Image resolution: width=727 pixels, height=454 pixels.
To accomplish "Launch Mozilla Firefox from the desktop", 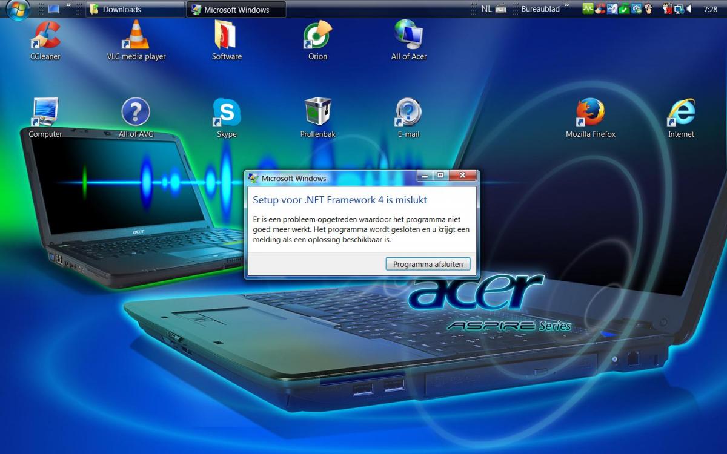I will point(590,118).
